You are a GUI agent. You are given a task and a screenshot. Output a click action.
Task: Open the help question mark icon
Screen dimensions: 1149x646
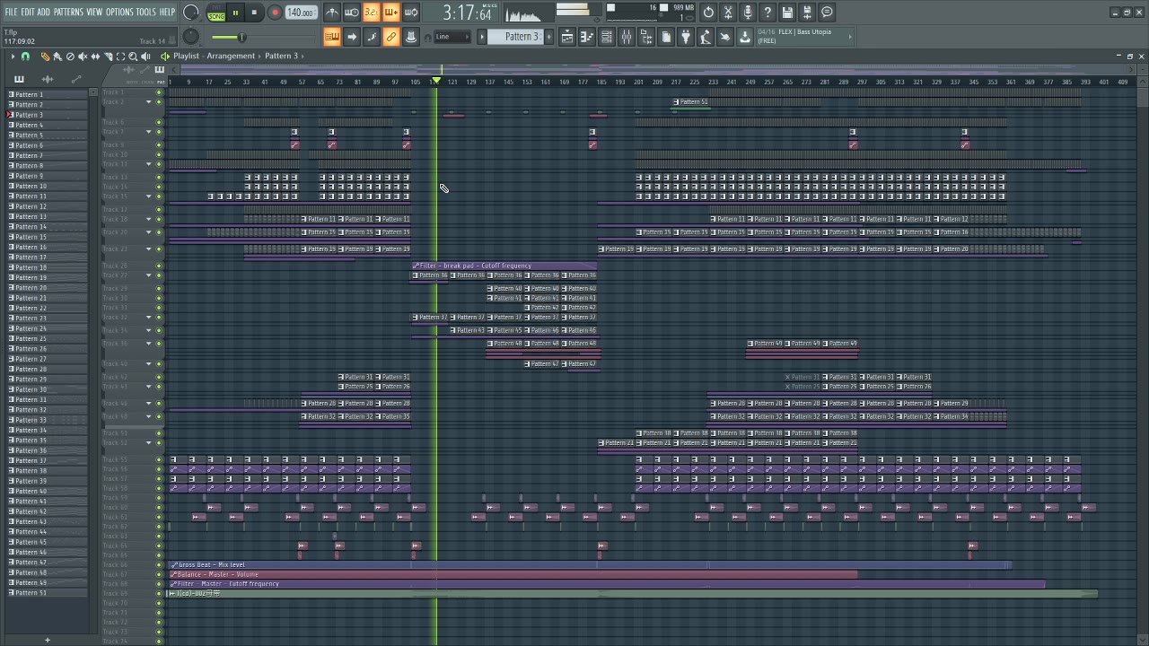click(x=767, y=13)
